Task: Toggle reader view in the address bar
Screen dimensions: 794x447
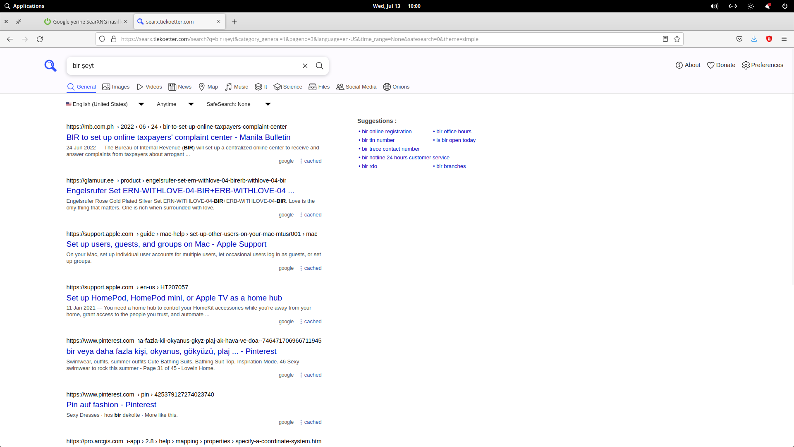Action: pyautogui.click(x=665, y=39)
